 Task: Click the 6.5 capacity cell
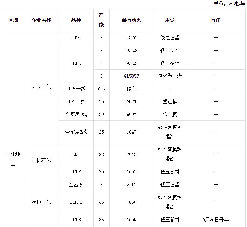(x=101, y=89)
